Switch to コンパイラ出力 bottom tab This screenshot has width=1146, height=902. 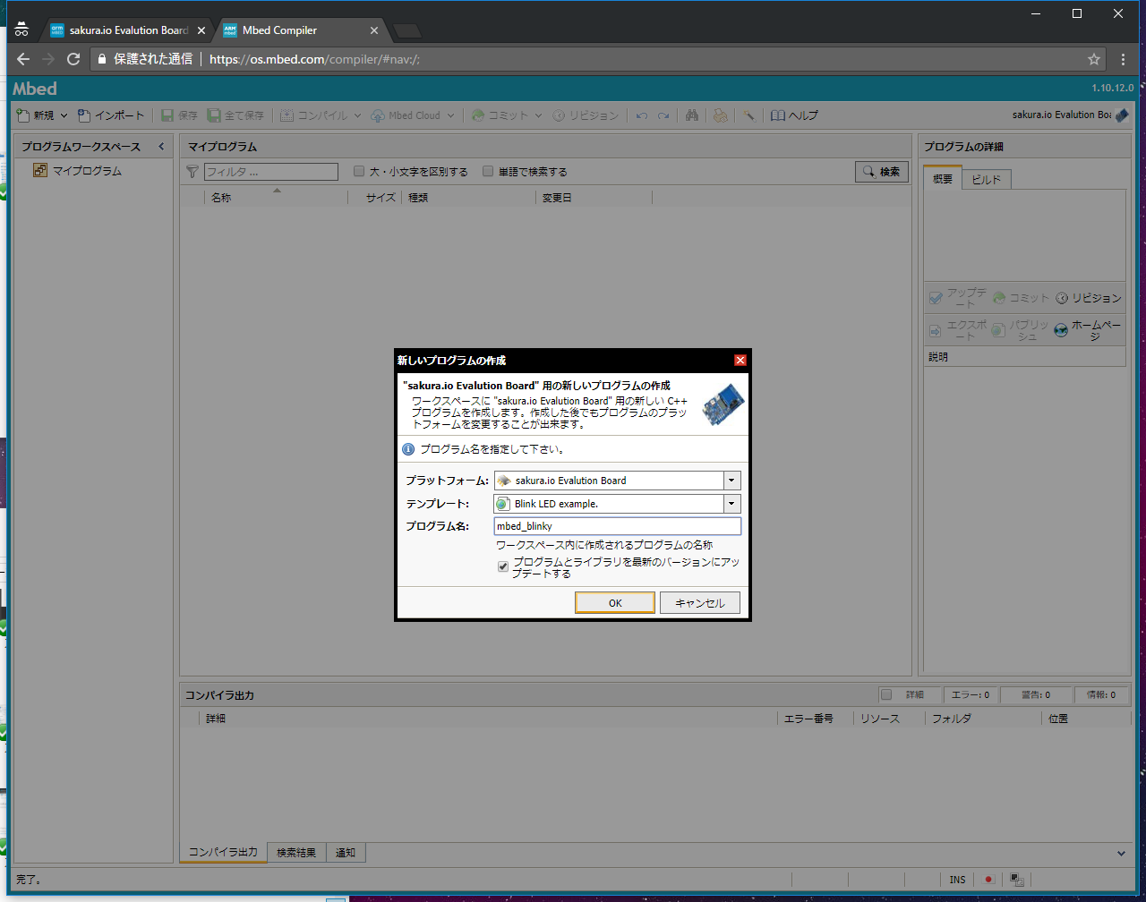coord(223,852)
